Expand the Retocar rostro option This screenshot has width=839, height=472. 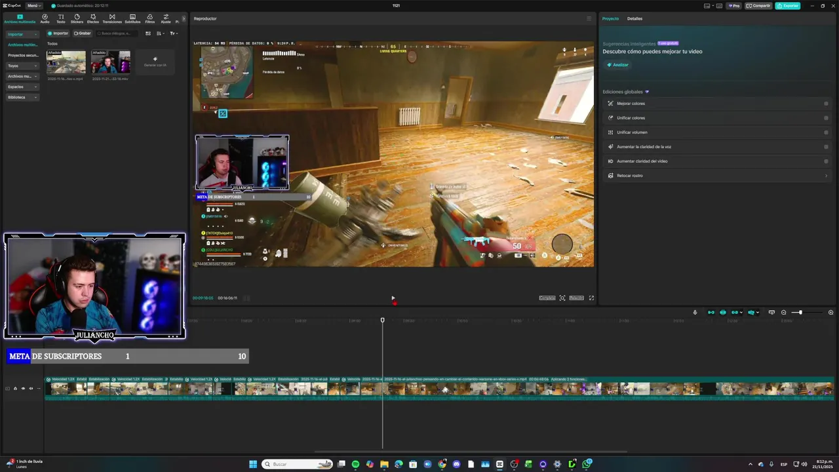[x=717, y=176]
